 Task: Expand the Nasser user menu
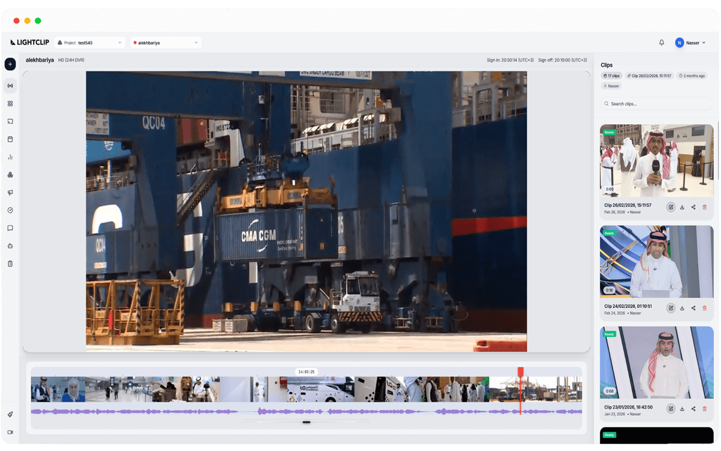(x=691, y=43)
